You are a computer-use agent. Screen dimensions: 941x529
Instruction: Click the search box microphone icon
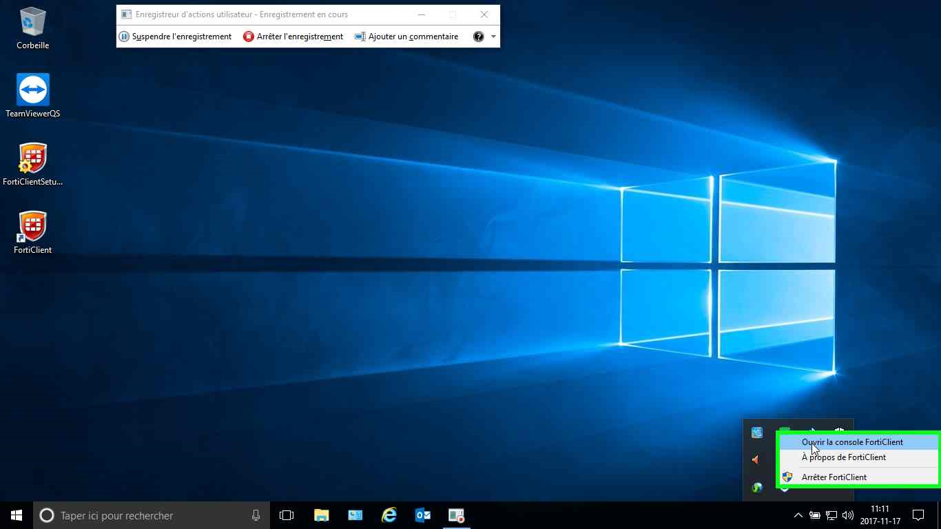(256, 515)
